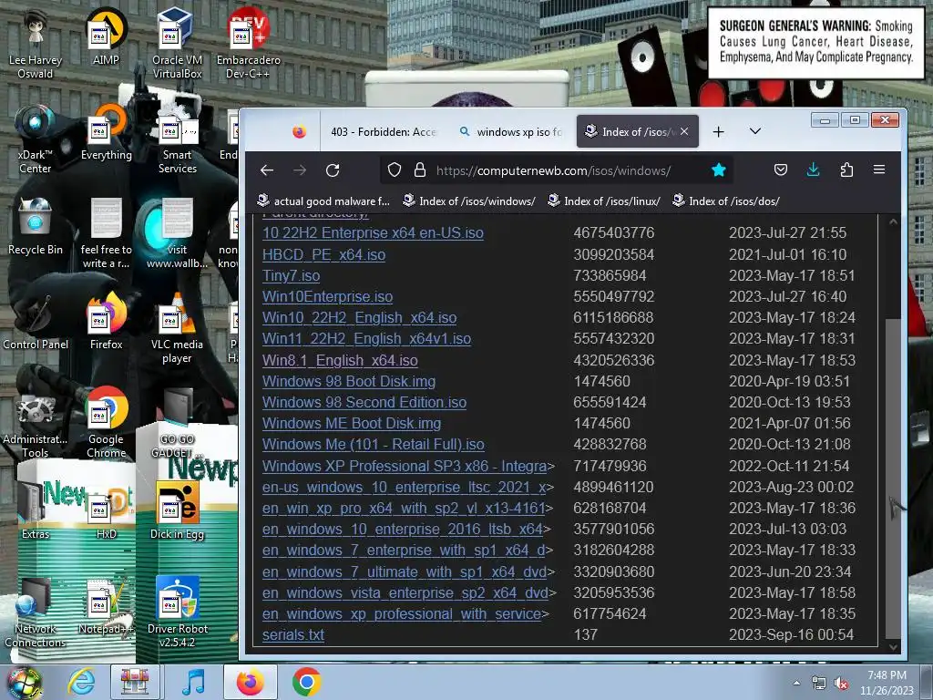Select Control Panel desktop icon
Image resolution: width=933 pixels, height=700 pixels.
pyautogui.click(x=36, y=322)
